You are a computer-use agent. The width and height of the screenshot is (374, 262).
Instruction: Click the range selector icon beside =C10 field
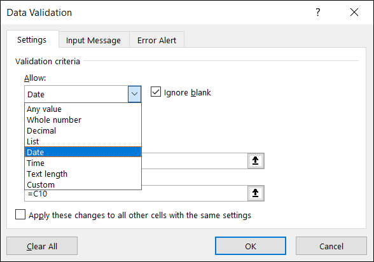click(x=256, y=193)
